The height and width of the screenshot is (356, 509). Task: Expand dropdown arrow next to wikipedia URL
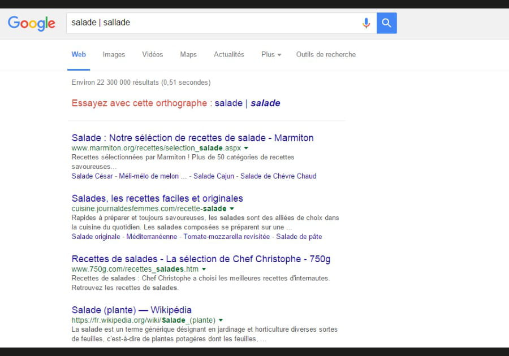(x=221, y=320)
